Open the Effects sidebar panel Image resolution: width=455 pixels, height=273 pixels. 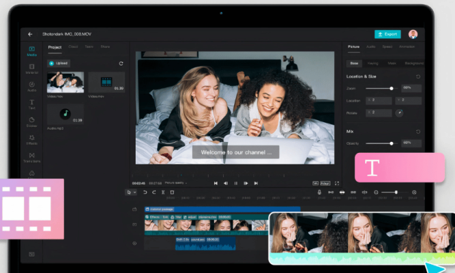31,139
